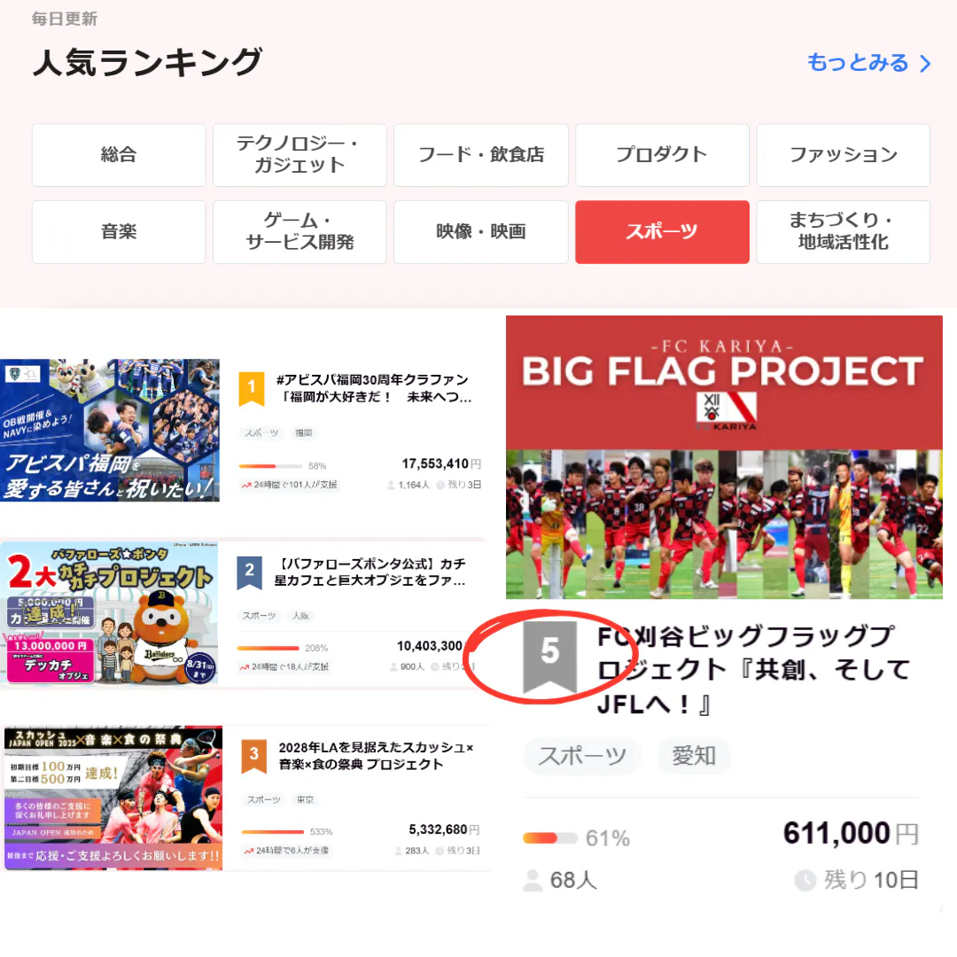The width and height of the screenshot is (957, 957).
Task: Switch to the テクノロジー・ガジェット tab
Action: pos(300,155)
